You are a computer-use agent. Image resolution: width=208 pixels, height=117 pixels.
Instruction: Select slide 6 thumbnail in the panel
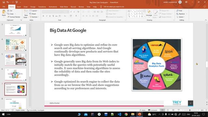[x=16, y=74]
